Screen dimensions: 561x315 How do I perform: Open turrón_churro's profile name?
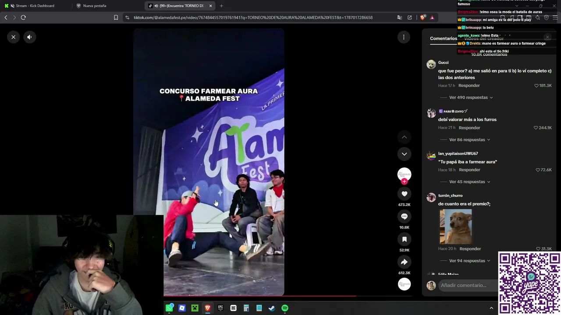[450, 196]
